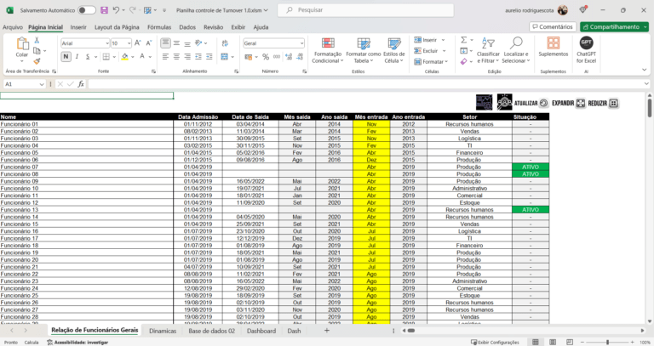Screen dimensions: 654x346
Task: Click the zoom slider in status bar
Action: tap(607, 343)
